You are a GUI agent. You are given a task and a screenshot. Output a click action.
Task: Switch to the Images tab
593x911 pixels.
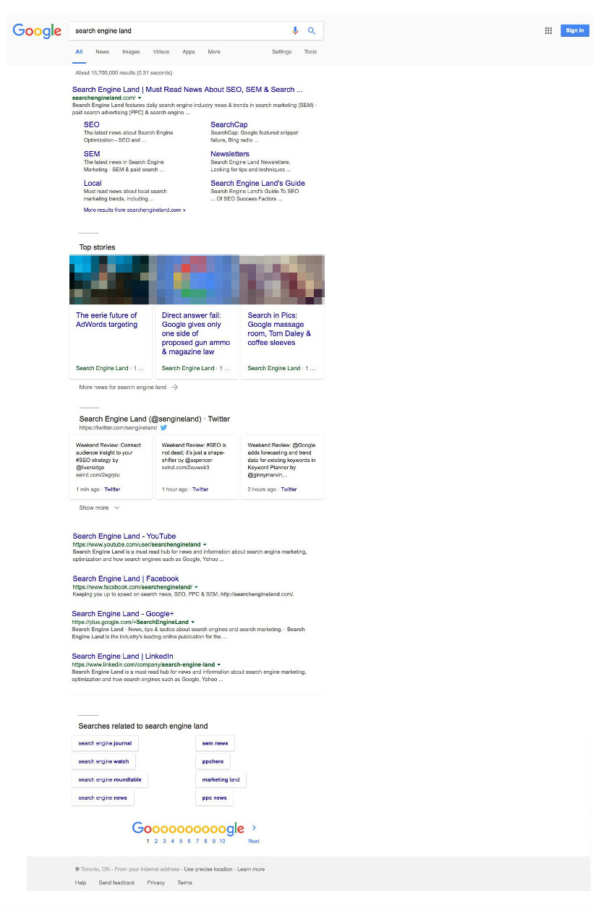pos(130,51)
